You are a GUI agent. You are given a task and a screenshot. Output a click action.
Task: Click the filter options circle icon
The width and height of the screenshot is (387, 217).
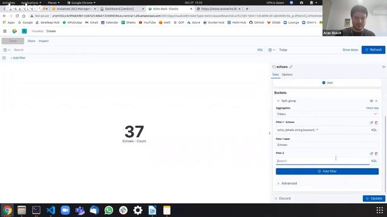click(x=4, y=58)
